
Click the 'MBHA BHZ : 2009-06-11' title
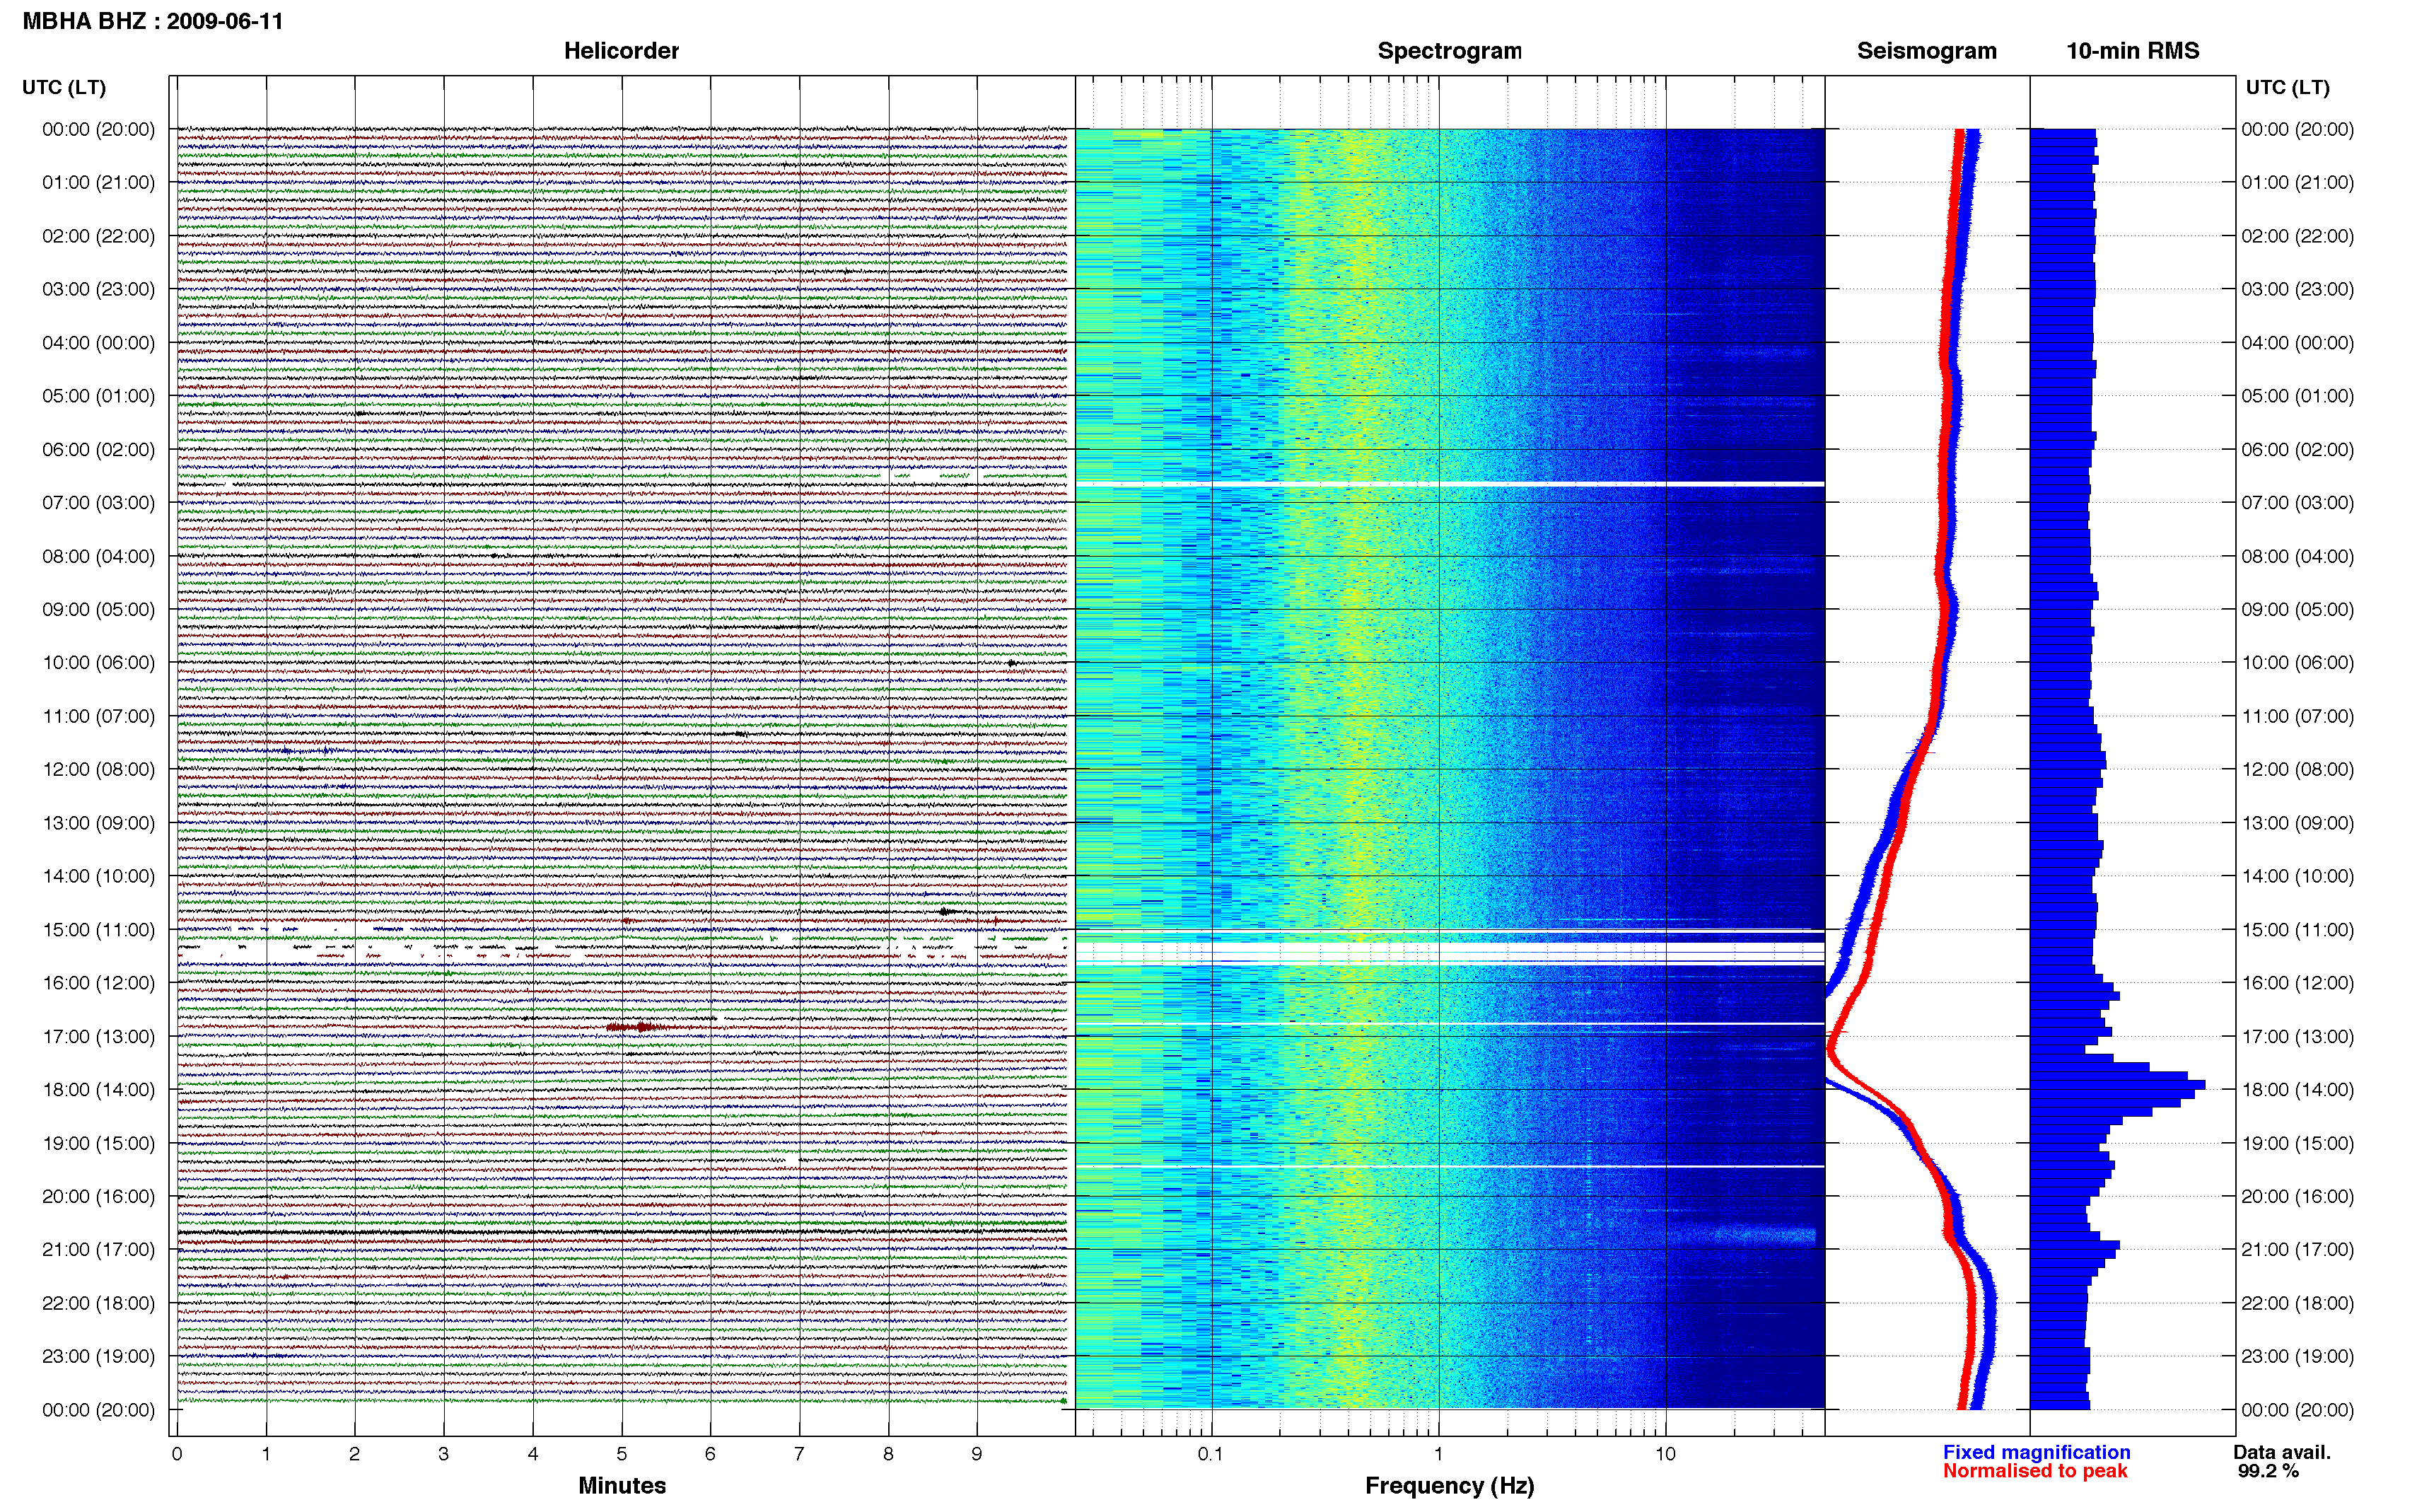153,21
